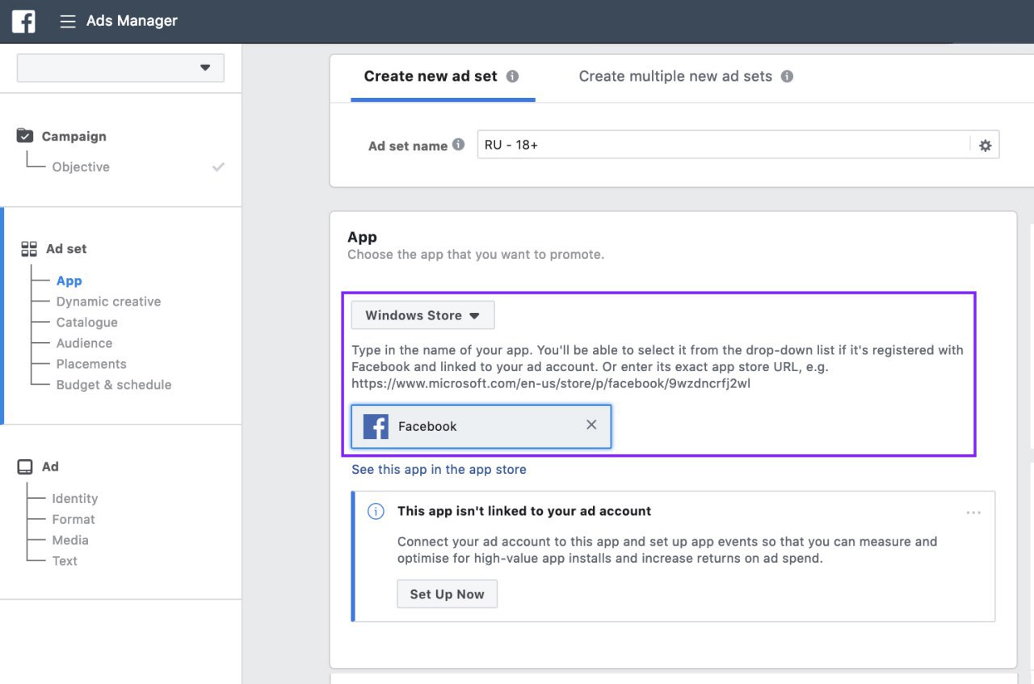The height and width of the screenshot is (684, 1034).
Task: Select Media under Ad
Action: [x=70, y=540]
